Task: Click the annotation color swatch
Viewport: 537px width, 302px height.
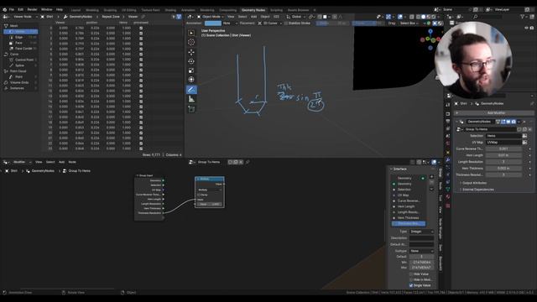Action: 213,23
